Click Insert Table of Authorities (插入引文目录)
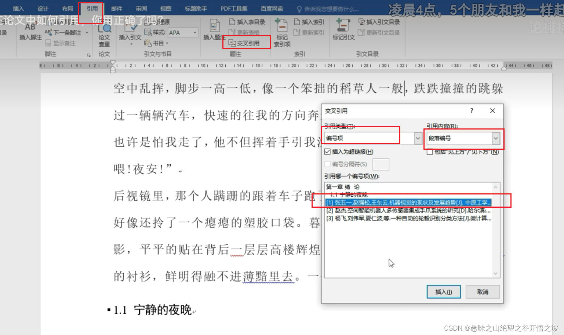 (379, 22)
